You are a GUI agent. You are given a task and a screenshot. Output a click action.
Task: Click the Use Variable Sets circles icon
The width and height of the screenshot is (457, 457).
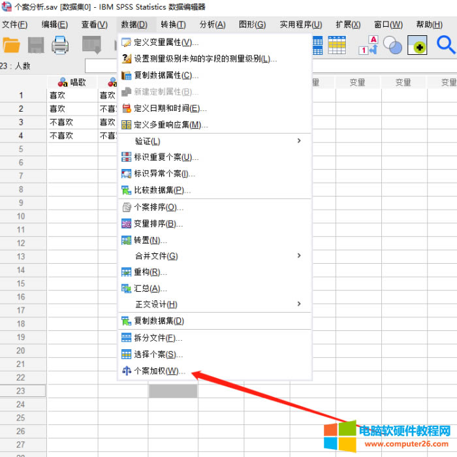point(392,45)
